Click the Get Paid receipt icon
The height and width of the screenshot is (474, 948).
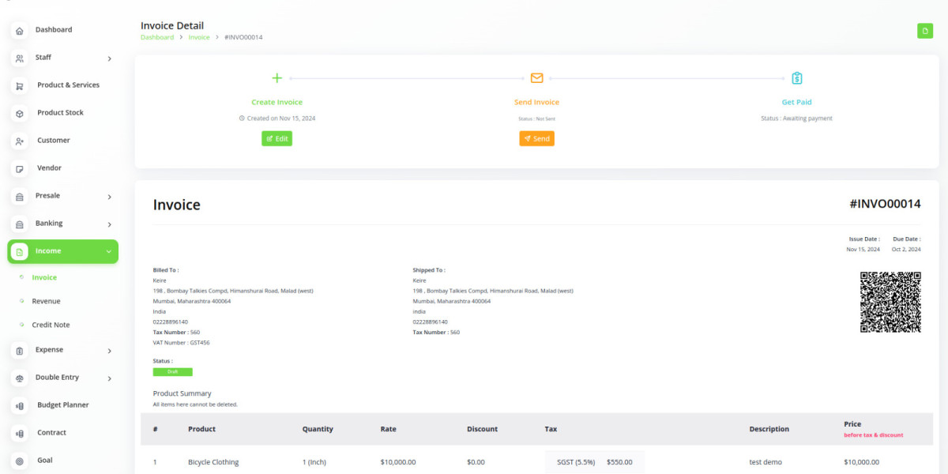[796, 78]
